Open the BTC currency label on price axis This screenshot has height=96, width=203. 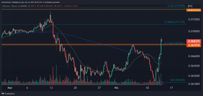click(190, 6)
